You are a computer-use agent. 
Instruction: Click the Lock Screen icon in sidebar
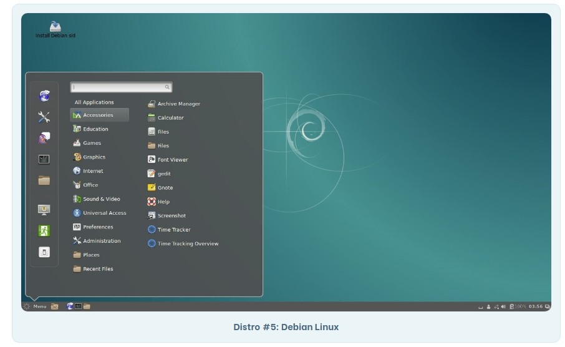tap(44, 210)
